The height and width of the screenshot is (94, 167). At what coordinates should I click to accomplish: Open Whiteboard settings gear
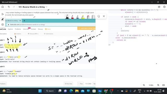pos(164,7)
